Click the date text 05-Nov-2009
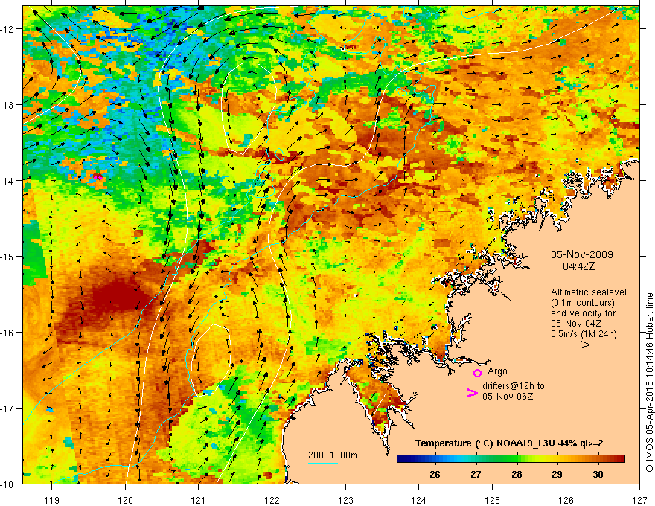 coord(582,254)
